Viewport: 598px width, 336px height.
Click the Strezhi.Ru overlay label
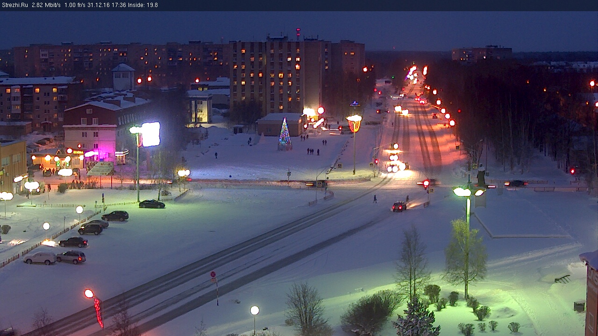15,5
